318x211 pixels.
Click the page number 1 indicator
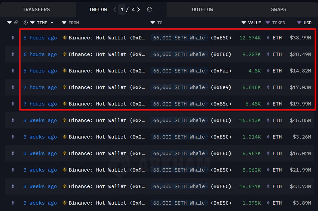click(x=122, y=9)
